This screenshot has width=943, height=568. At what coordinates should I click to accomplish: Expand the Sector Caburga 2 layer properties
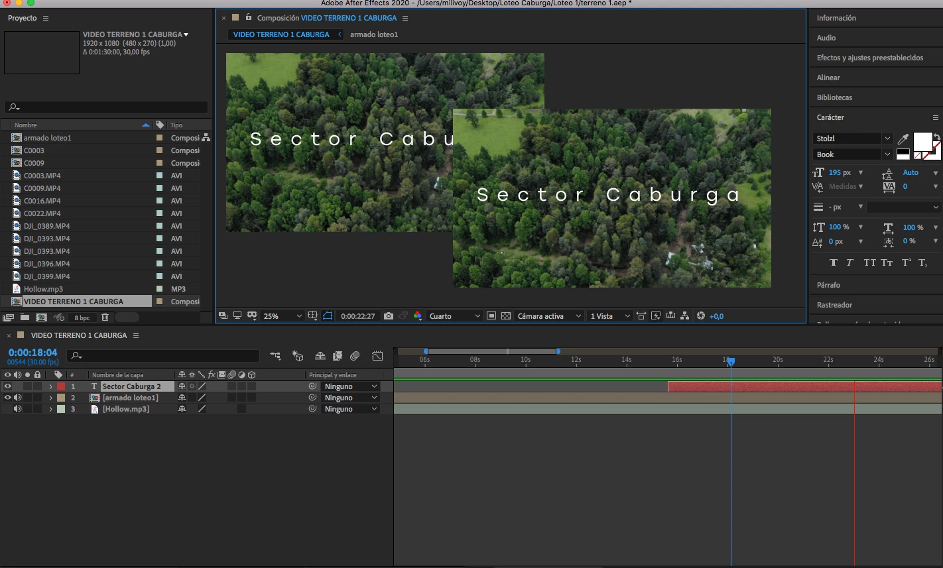pyautogui.click(x=50, y=386)
